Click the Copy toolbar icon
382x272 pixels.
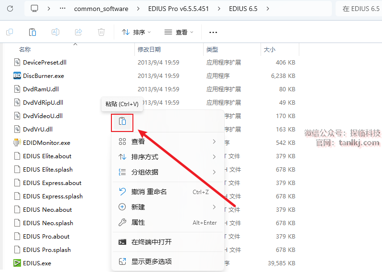[x=10, y=32]
